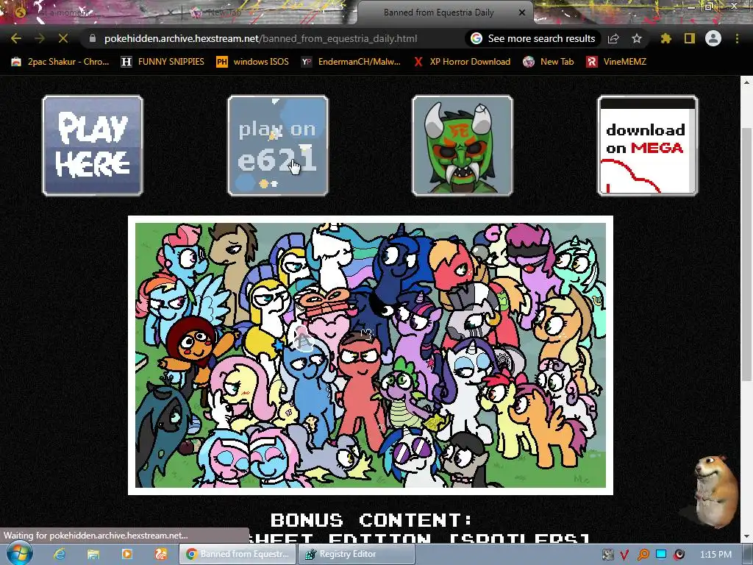Image resolution: width=753 pixels, height=565 pixels.
Task: Open the EndermanCH/Malw... bookmark
Action: click(351, 62)
